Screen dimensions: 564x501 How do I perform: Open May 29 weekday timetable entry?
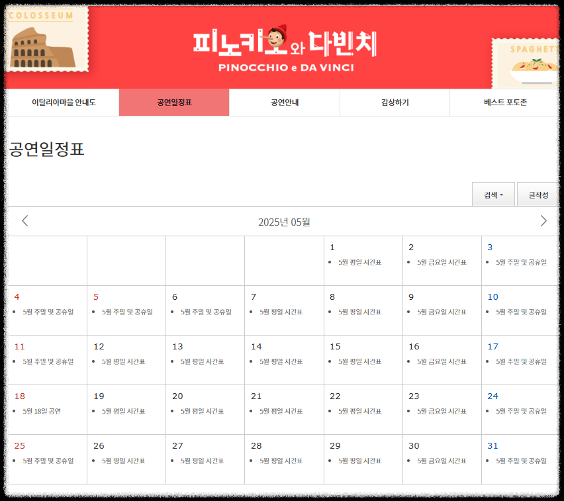[359, 461]
